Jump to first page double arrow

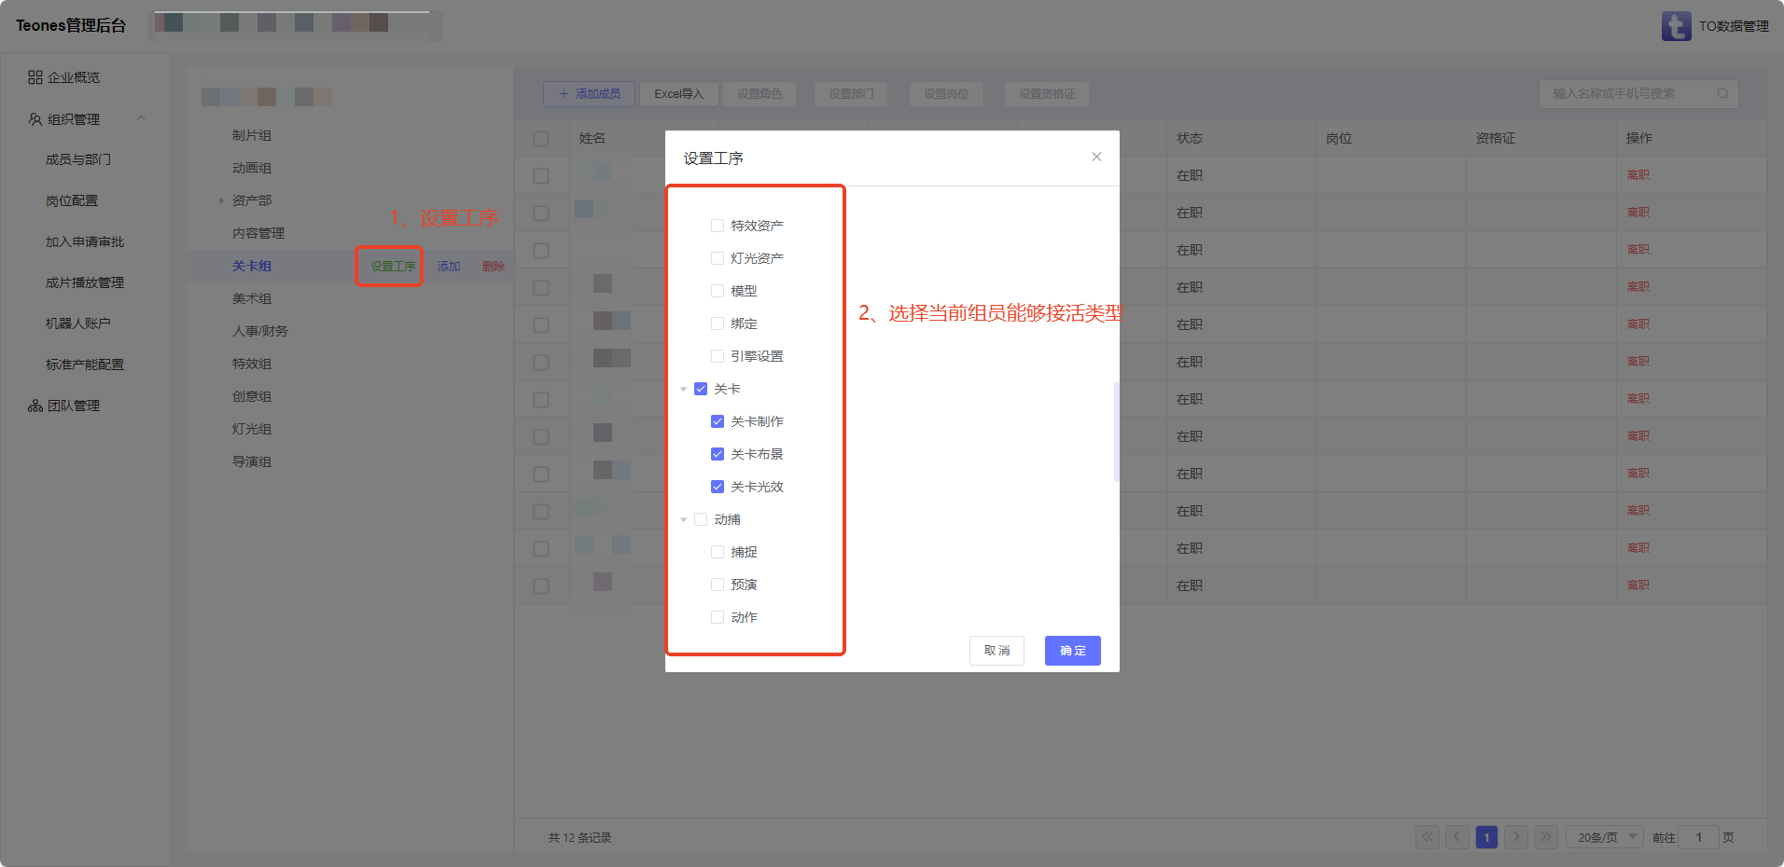point(1428,837)
